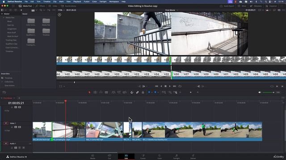
Task: Collapse the Media Files bin
Action: [4, 18]
